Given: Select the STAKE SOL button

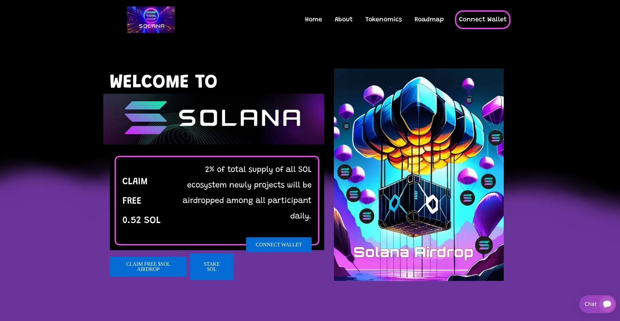Looking at the screenshot, I should point(212,267).
